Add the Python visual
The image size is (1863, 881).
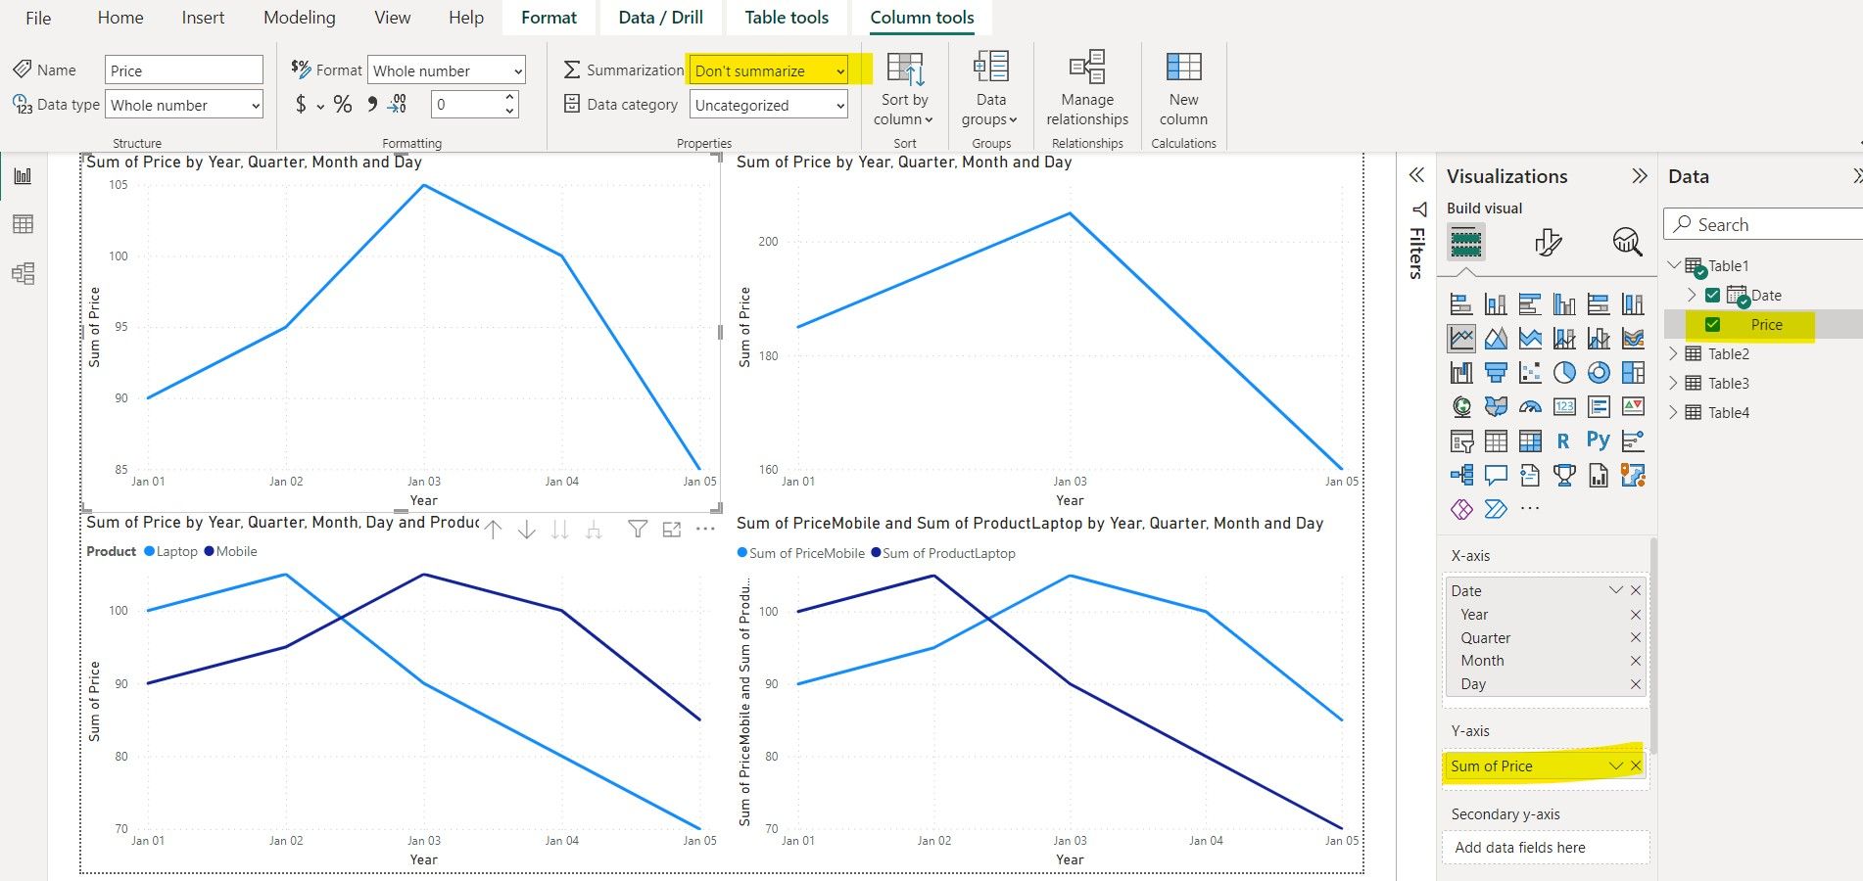point(1599,440)
